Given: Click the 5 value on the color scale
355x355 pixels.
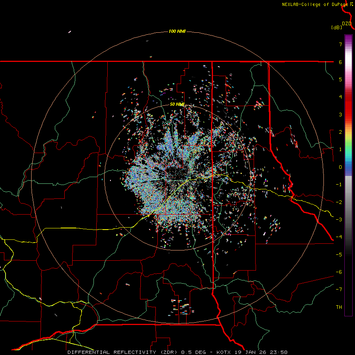Looking at the screenshot, I should (340, 79).
